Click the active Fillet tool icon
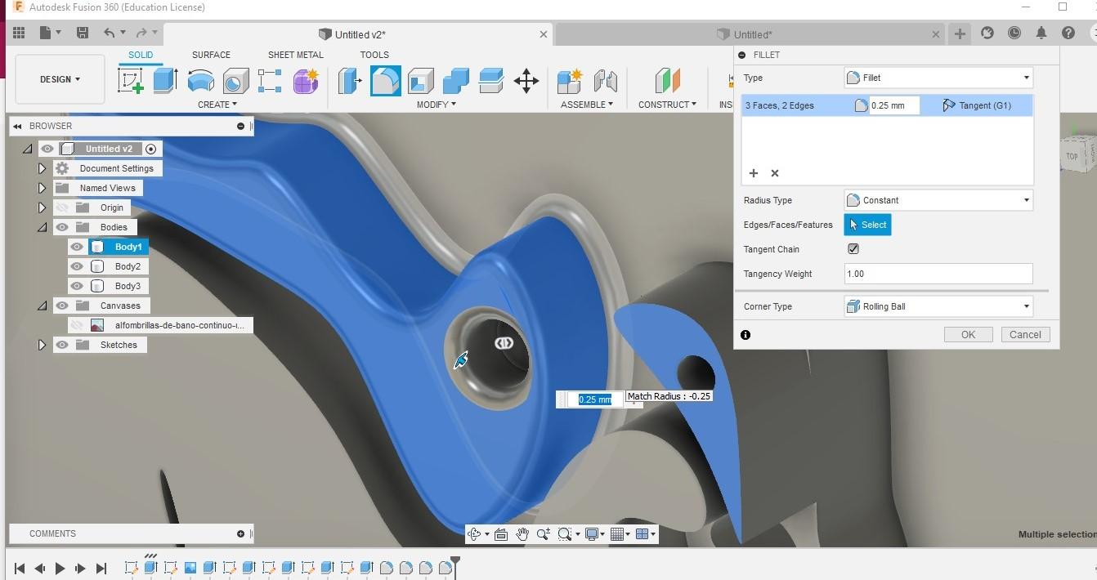This screenshot has height=580, width=1097. [x=386, y=81]
